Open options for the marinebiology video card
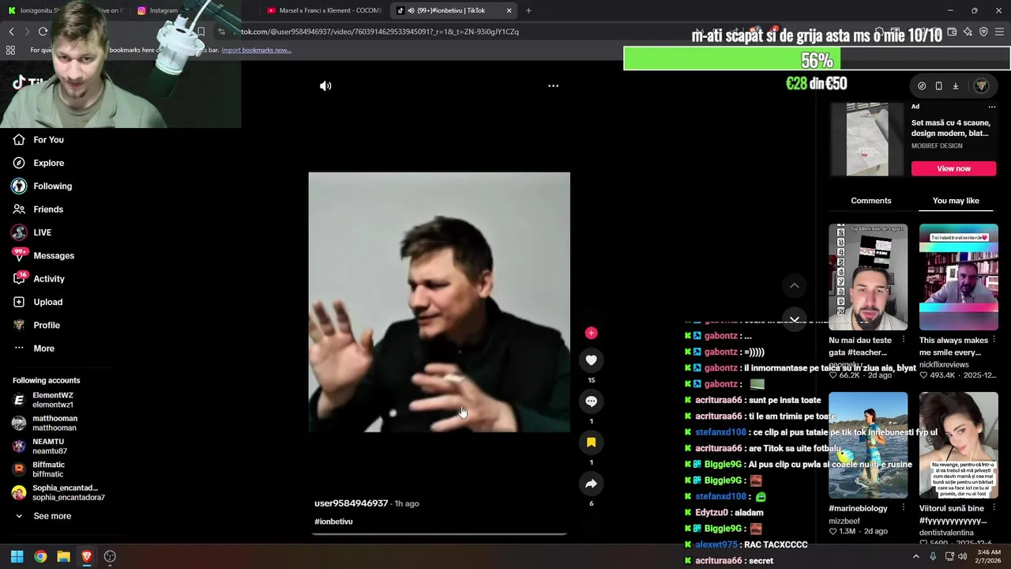This screenshot has height=569, width=1011. (903, 508)
